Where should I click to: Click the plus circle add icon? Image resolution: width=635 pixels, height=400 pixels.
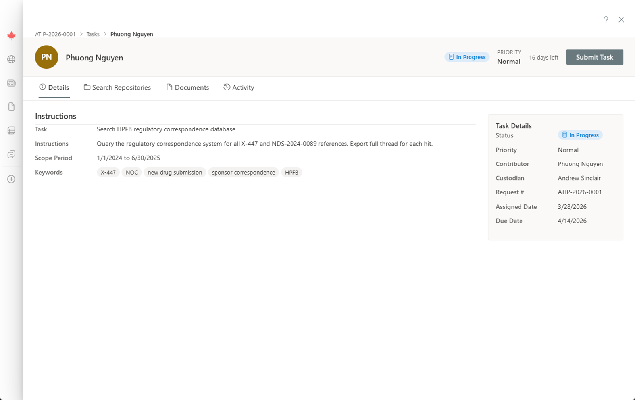(12, 179)
